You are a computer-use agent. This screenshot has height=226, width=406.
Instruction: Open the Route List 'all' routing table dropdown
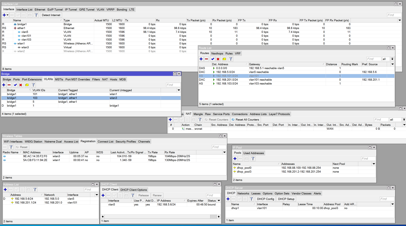392,59
